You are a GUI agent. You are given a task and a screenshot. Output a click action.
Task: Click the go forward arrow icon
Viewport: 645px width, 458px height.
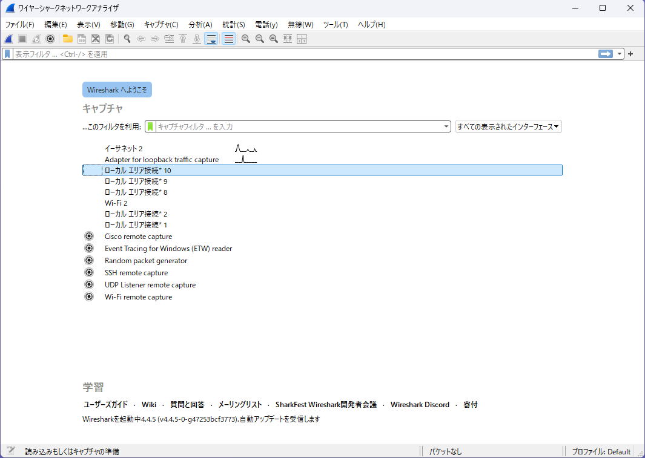(155, 39)
